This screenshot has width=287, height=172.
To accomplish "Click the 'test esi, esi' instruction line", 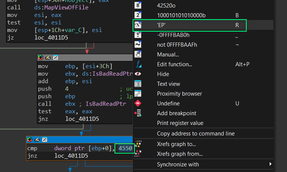I will coord(34,23).
